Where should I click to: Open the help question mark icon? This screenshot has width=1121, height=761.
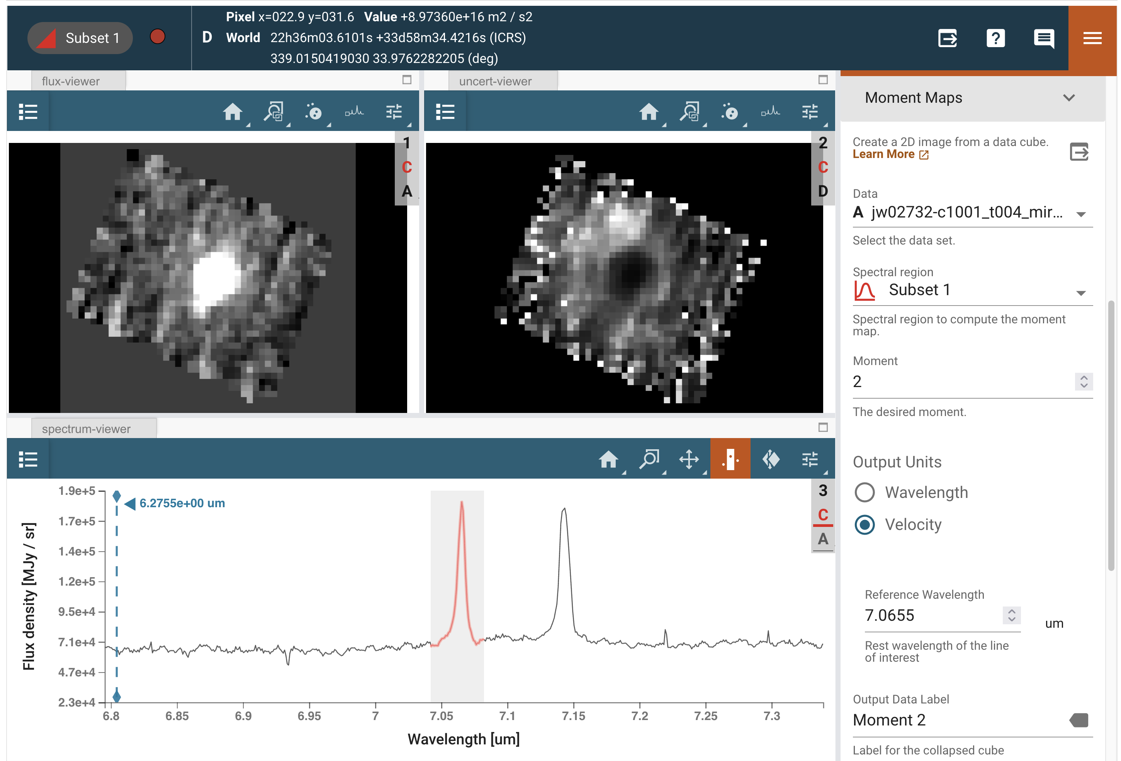pos(995,37)
